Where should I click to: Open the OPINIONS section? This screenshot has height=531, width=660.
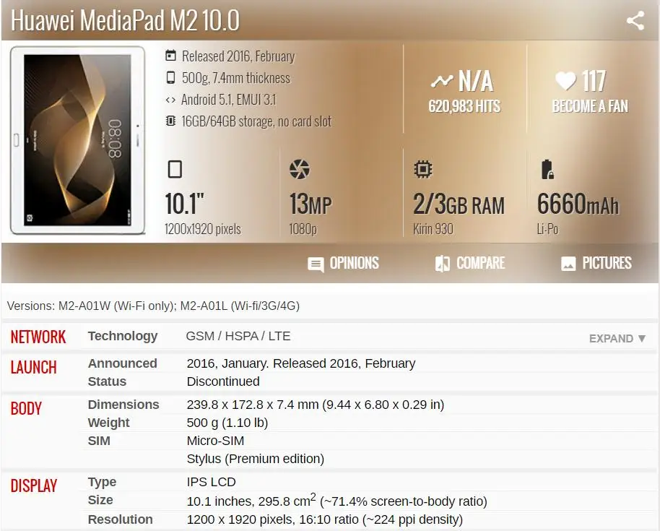343,264
